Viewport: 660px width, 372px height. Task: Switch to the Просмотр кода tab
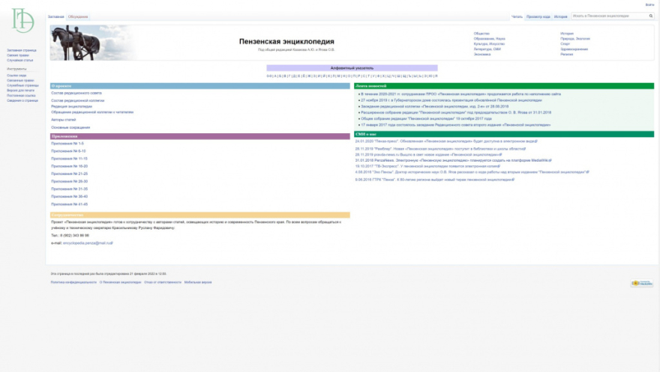coord(538,16)
